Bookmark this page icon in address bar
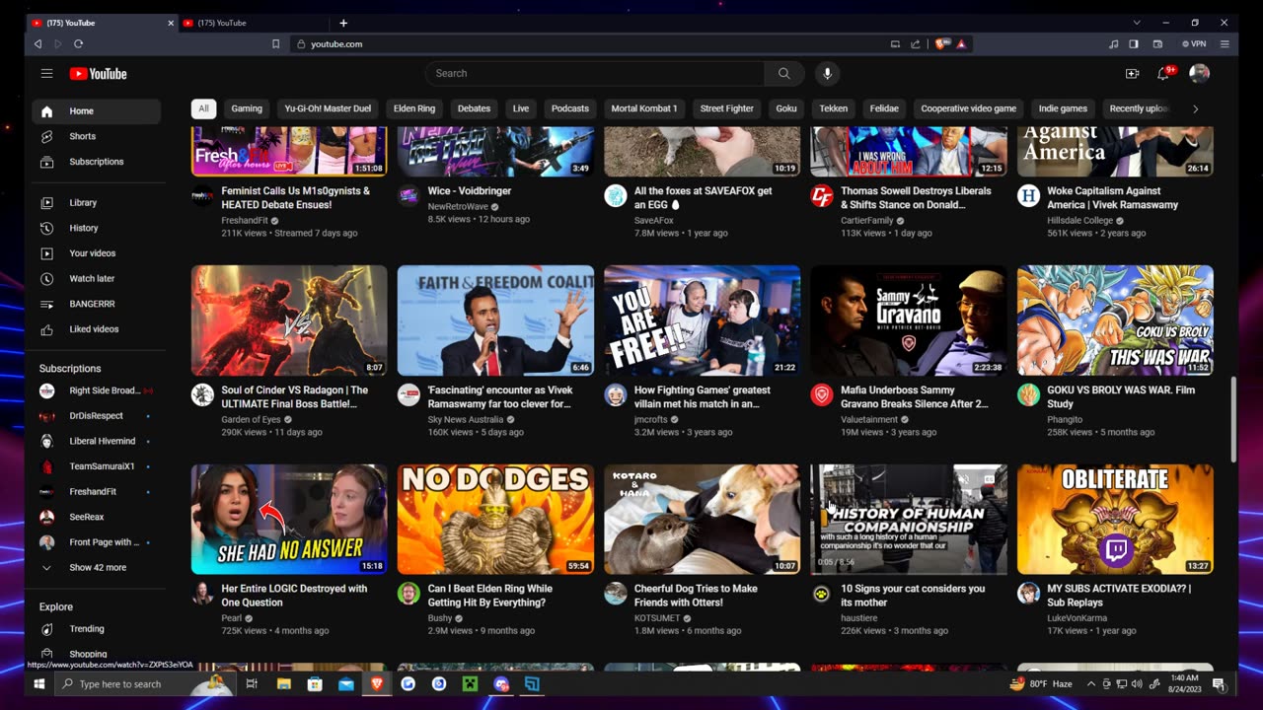 [x=275, y=44]
